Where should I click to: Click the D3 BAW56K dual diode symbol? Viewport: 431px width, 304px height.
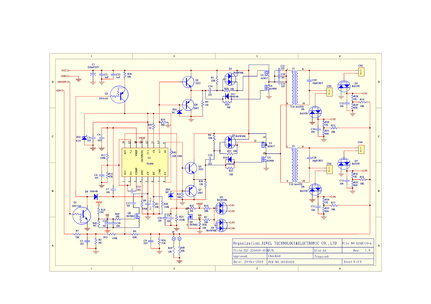pos(221,208)
